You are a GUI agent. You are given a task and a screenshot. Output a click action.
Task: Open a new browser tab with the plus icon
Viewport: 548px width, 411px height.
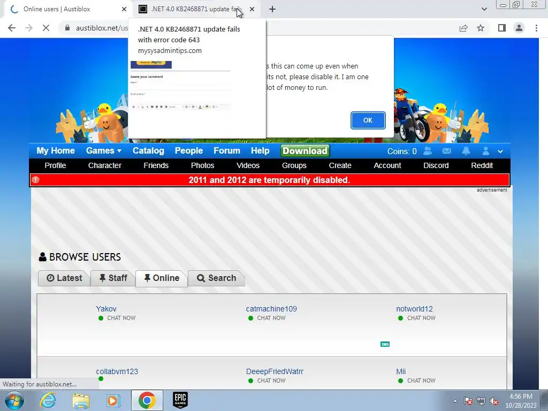(x=272, y=9)
